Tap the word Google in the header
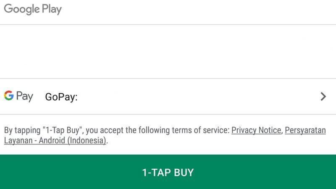The width and height of the screenshot is (336, 189). 22,9
